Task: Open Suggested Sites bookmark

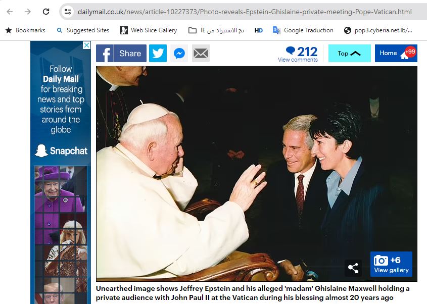Action: coord(83,30)
